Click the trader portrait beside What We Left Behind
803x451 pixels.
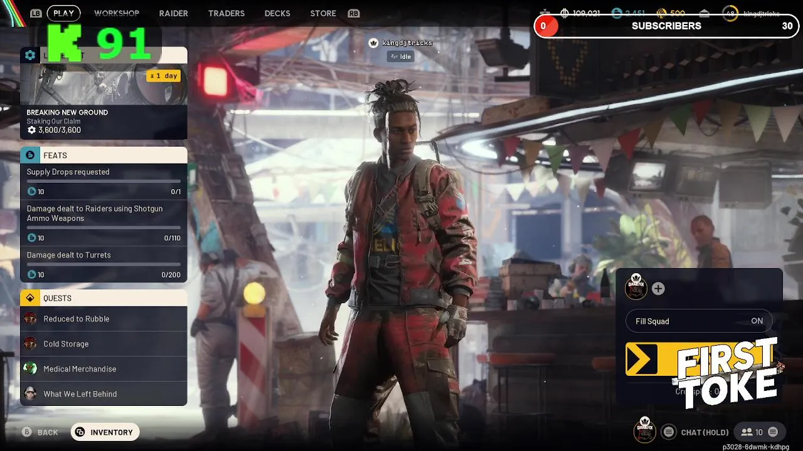30,394
